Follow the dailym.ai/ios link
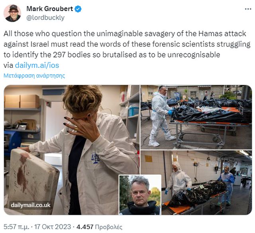255x233 pixels. 37,65
